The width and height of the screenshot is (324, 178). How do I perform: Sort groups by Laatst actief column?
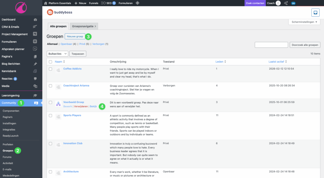(276, 62)
